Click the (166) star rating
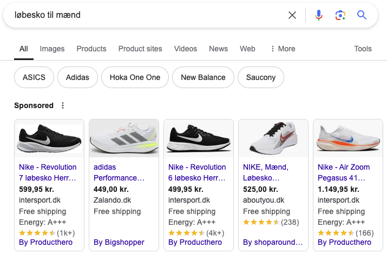This screenshot has height=254, width=387. coord(346,233)
